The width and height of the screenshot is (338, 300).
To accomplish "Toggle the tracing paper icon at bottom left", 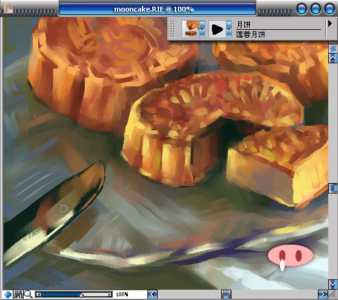I will 8,295.
